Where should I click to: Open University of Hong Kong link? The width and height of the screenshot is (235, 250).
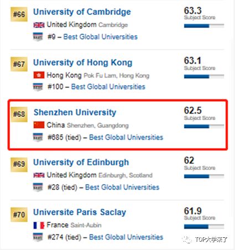coord(83,62)
